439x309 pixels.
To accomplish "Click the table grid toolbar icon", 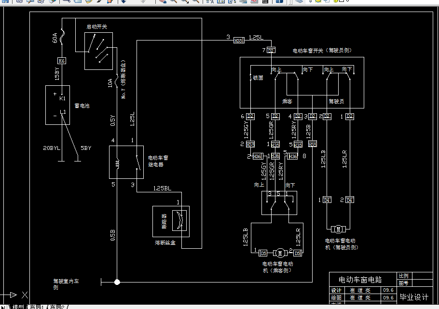I will coord(265,1).
